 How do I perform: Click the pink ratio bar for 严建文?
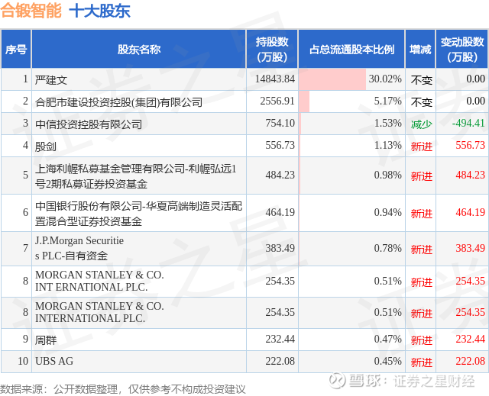click(332, 79)
